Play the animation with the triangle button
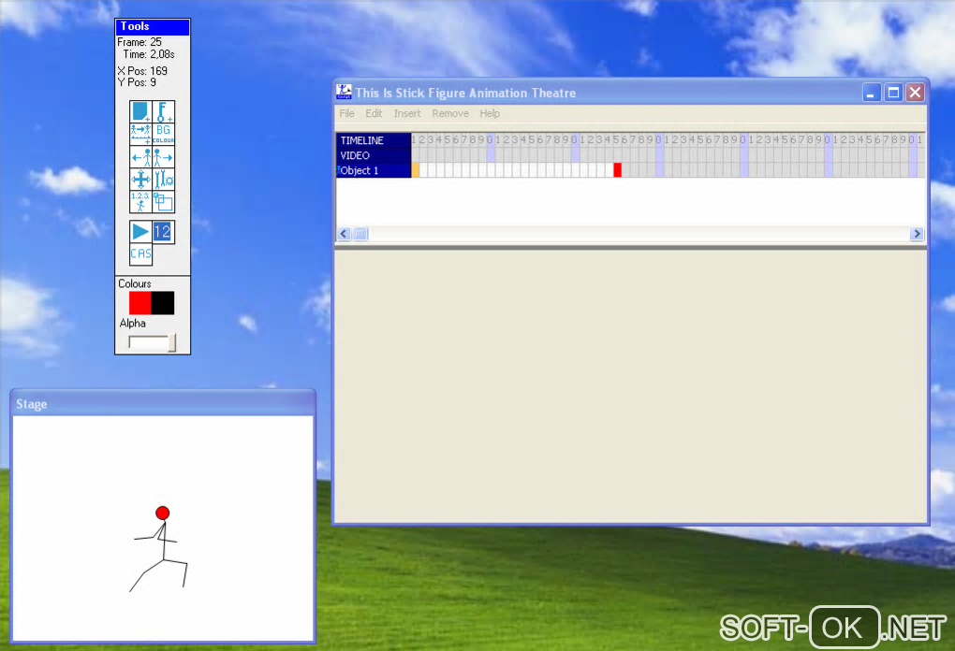This screenshot has width=955, height=651. 140,232
